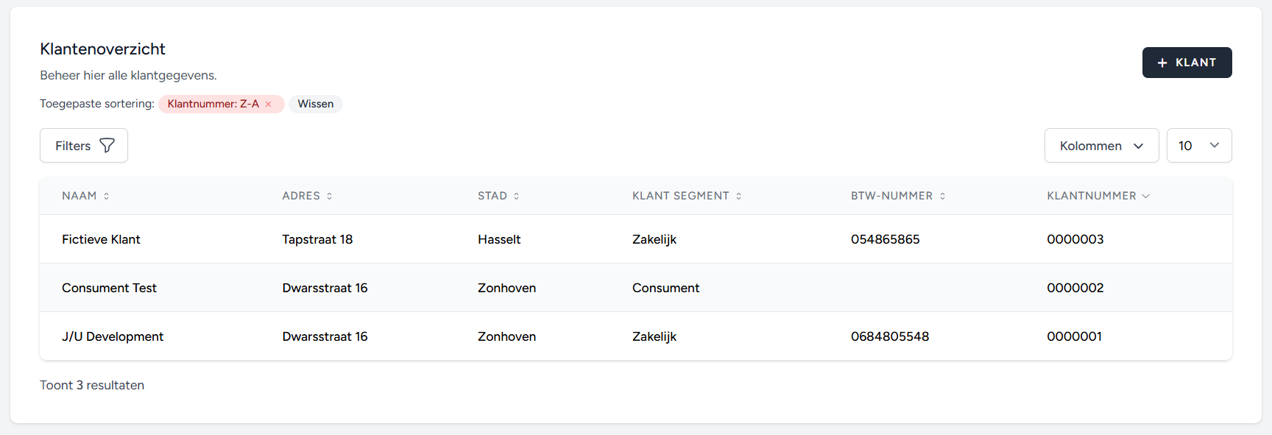Select the J/U Development customer name
The width and height of the screenshot is (1272, 435).
[x=113, y=336]
